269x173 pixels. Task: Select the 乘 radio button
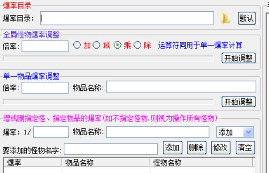click(117, 45)
